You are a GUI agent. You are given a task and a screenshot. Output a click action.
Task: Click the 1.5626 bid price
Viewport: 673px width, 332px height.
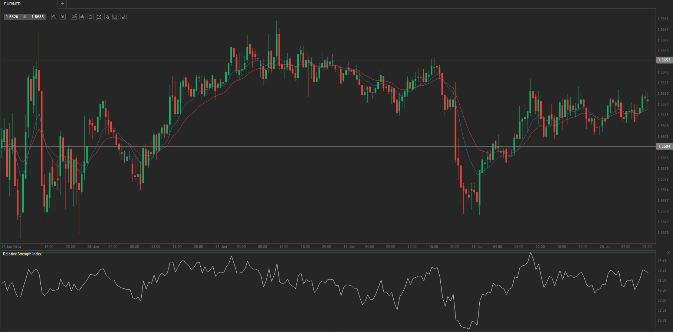pos(12,17)
